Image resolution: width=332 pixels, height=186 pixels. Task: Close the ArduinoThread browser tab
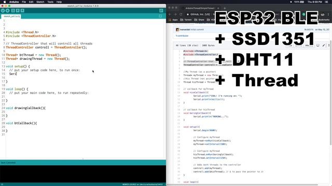(218, 8)
